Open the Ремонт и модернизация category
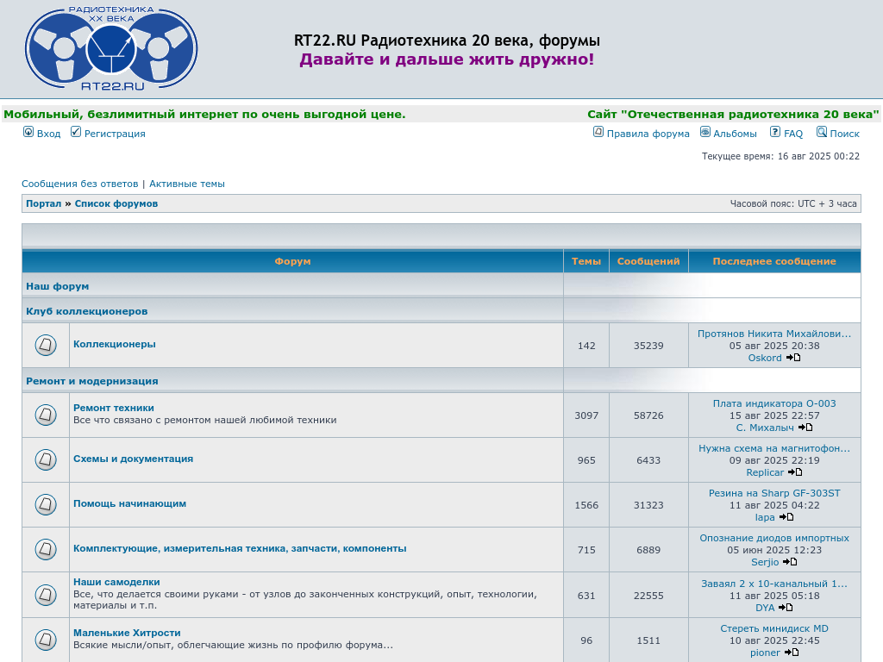This screenshot has width=883, height=662. coord(91,381)
